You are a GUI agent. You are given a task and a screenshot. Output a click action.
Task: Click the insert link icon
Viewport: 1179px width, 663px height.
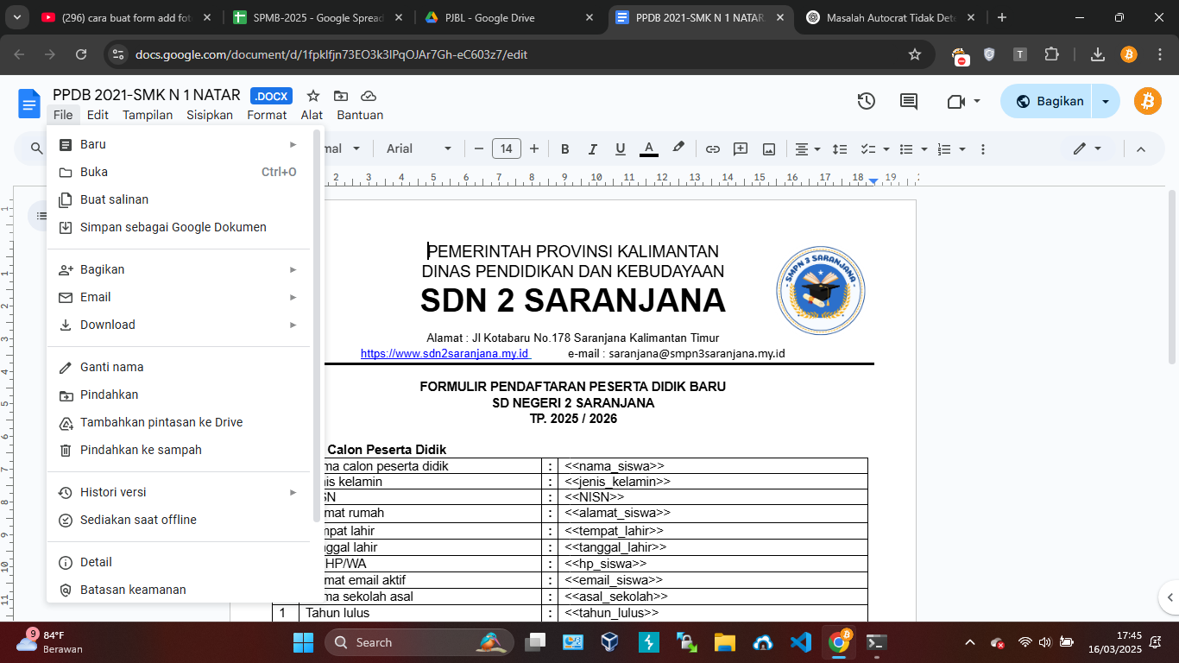coord(713,148)
